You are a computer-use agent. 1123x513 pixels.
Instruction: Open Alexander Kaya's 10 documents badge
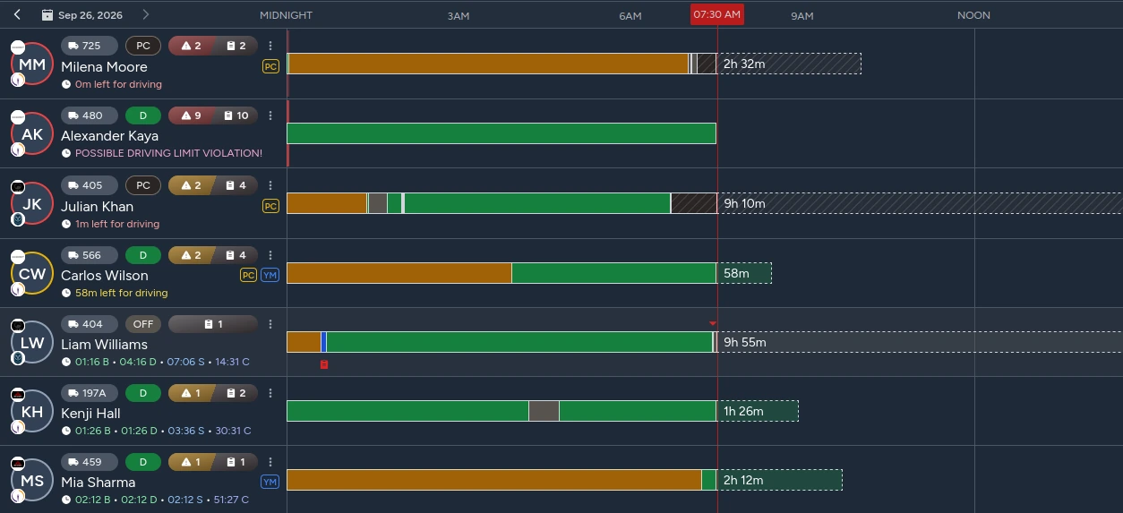(236, 115)
